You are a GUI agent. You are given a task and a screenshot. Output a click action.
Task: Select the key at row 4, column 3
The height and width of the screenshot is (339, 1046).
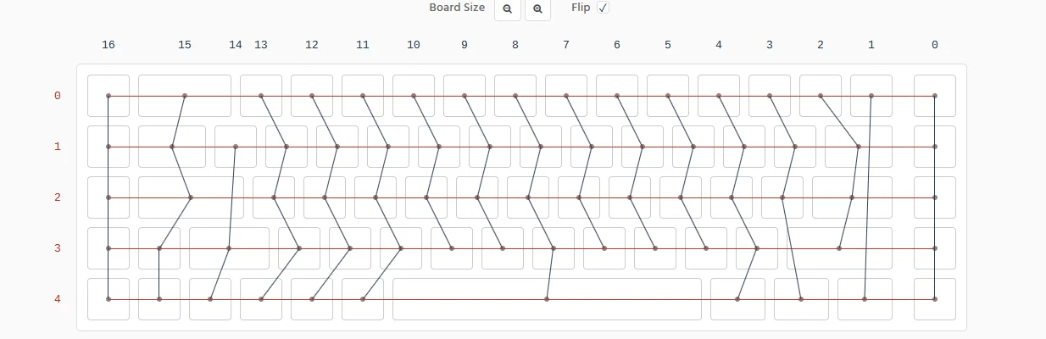point(737,299)
